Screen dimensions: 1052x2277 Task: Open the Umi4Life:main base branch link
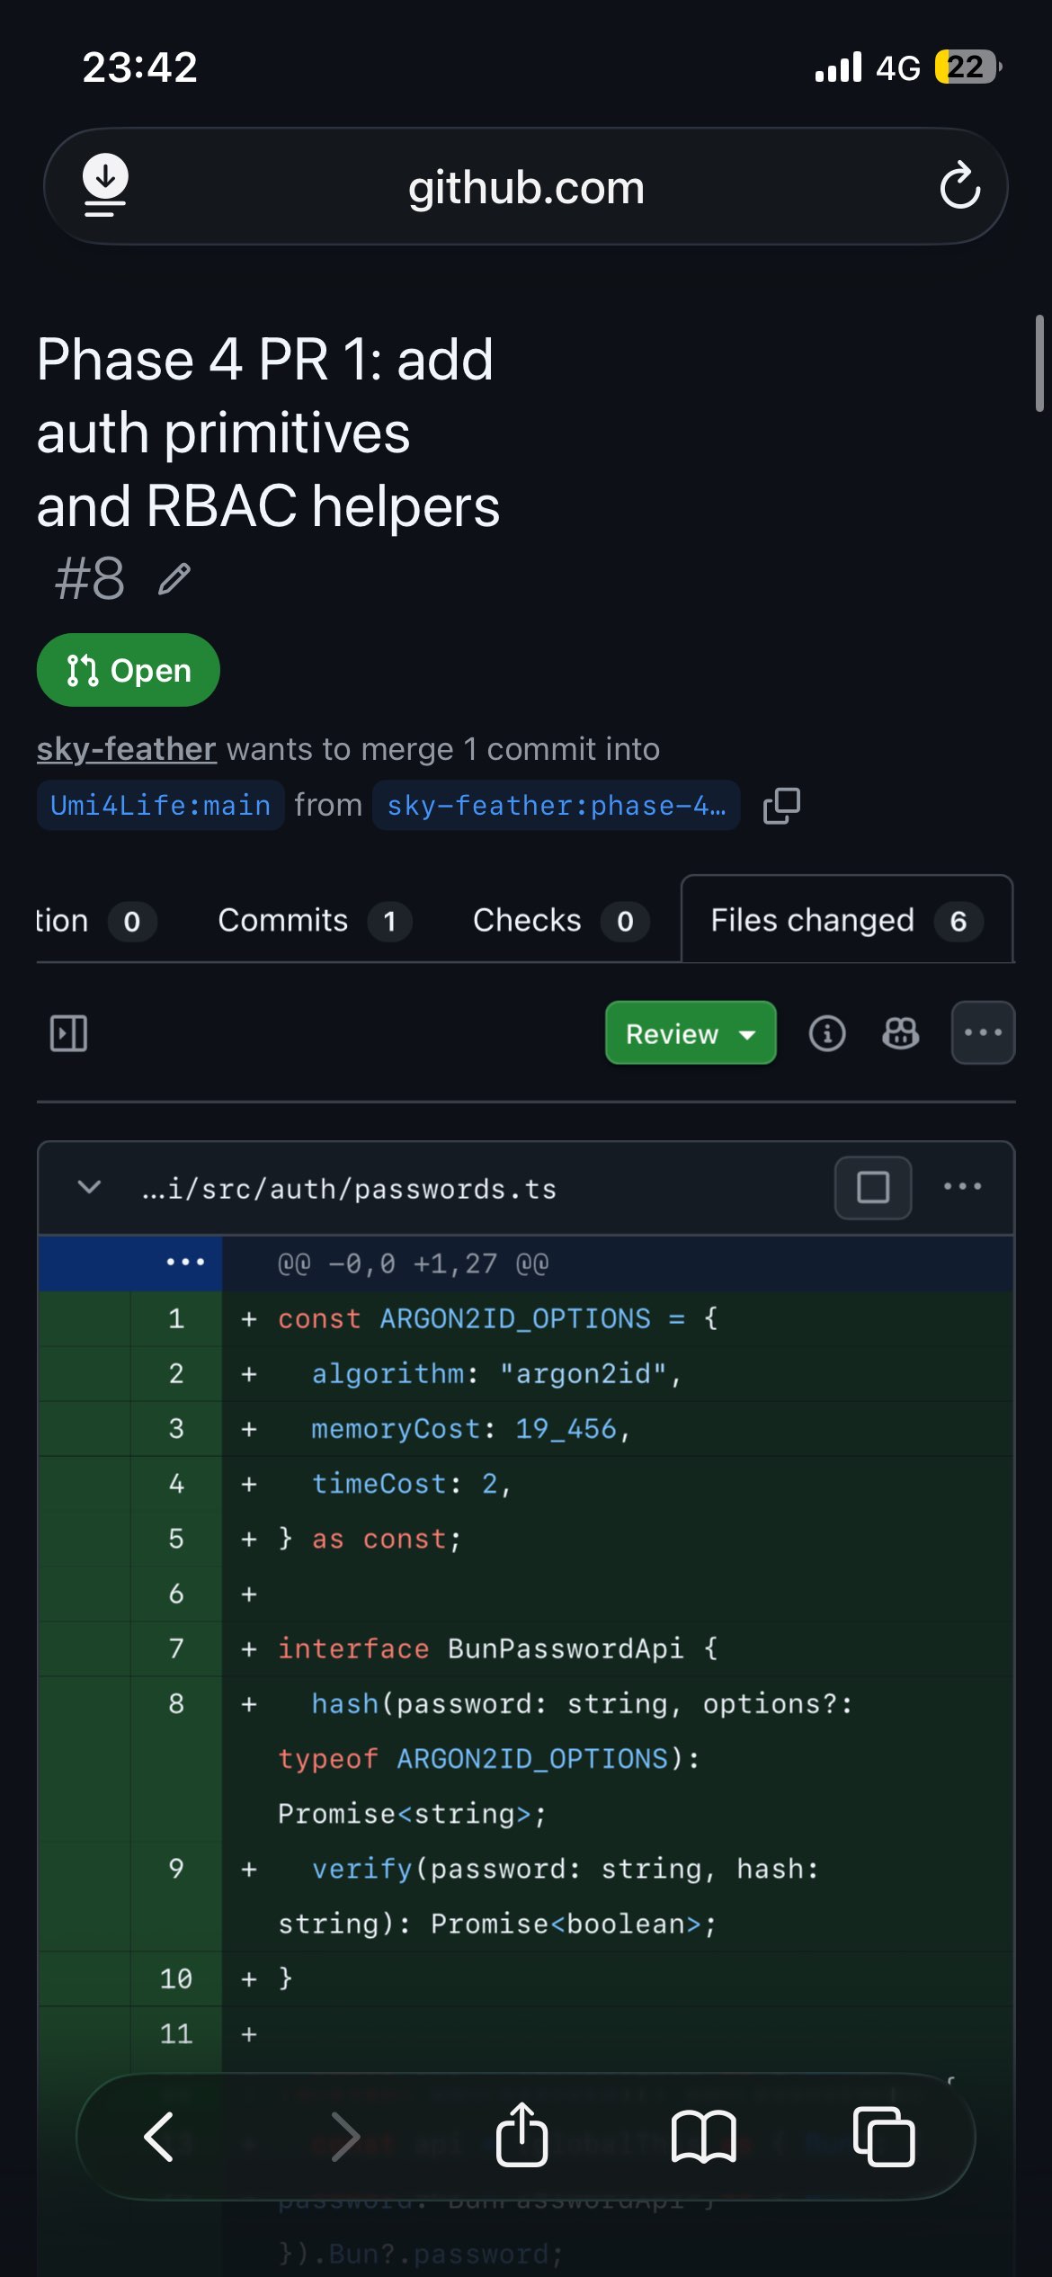(x=160, y=805)
